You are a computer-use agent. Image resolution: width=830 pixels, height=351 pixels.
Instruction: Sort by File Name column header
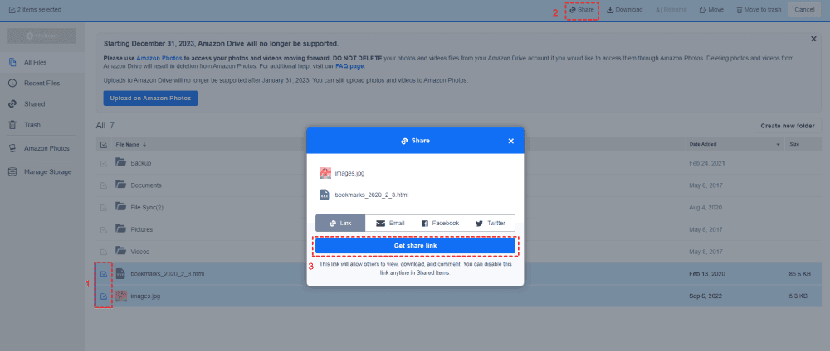tap(131, 145)
